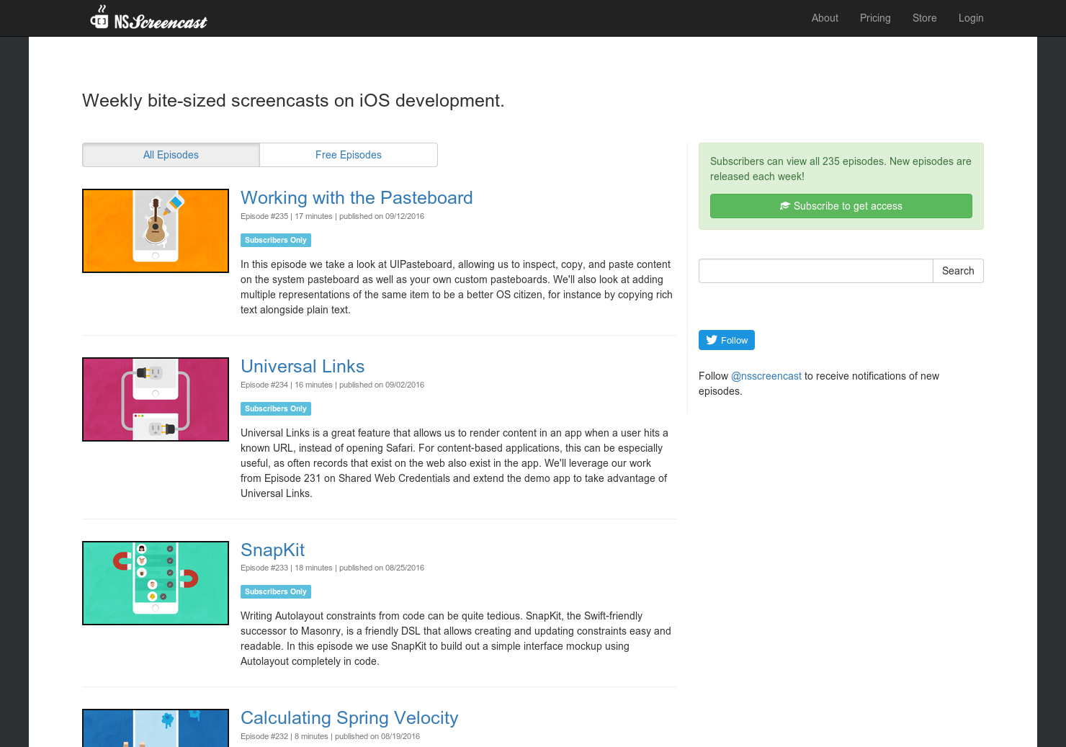The image size is (1066, 747).
Task: Click the Login menu item
Action: pos(971,18)
